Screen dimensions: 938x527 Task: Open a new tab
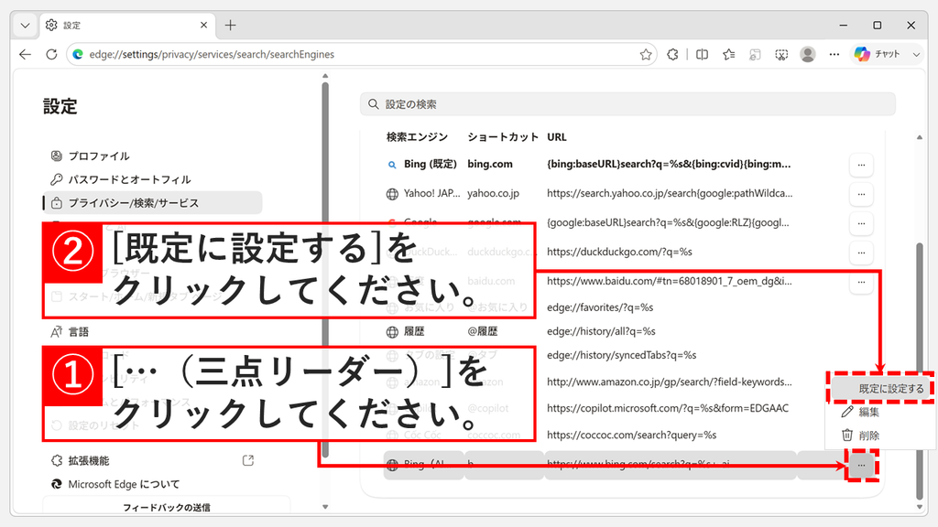(230, 25)
